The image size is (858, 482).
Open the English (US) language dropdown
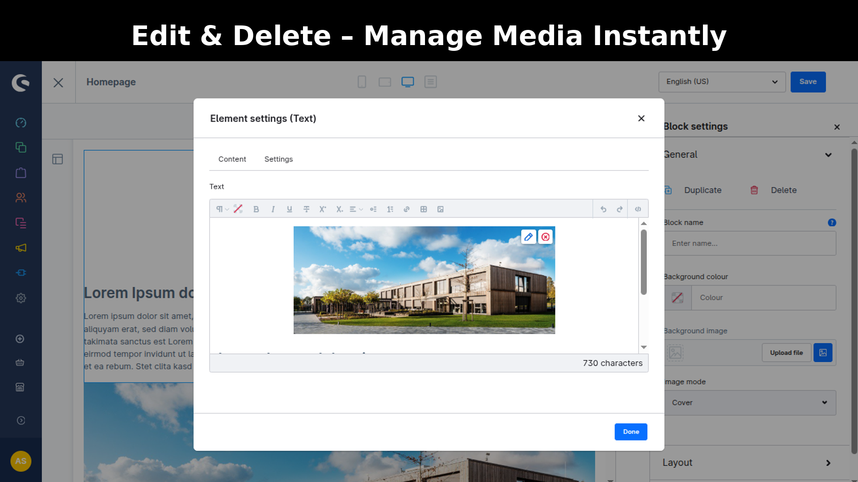tap(722, 82)
